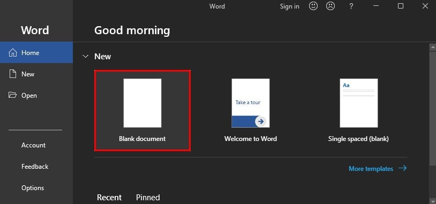Send a smile feedback face icon
This screenshot has height=204, width=436.
pos(313,6)
